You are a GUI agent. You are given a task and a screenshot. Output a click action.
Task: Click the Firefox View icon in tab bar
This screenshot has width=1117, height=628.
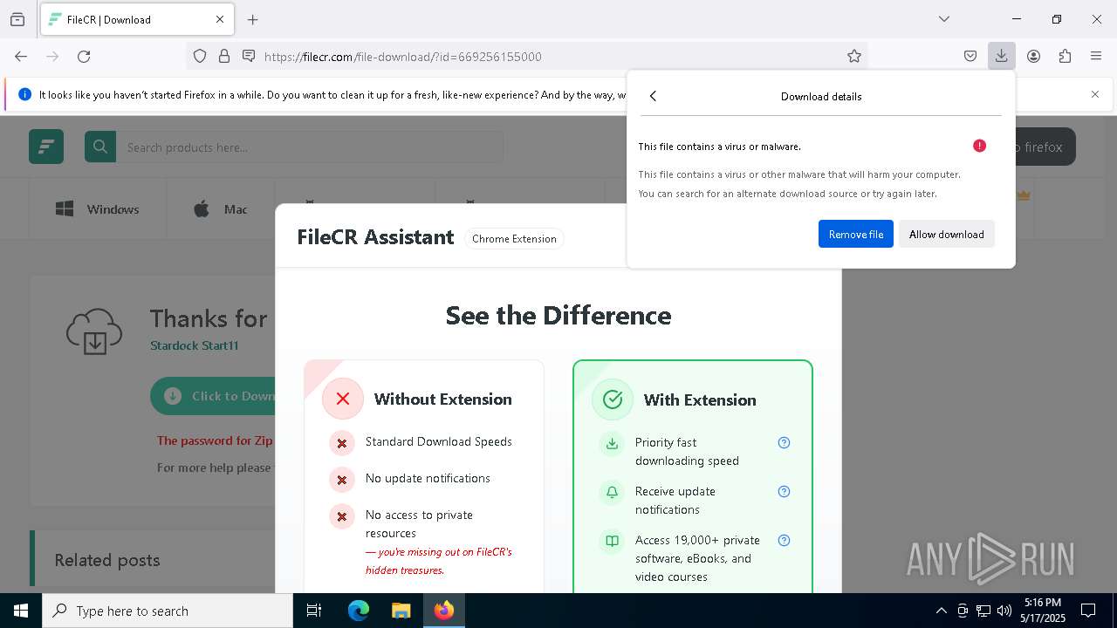(17, 19)
